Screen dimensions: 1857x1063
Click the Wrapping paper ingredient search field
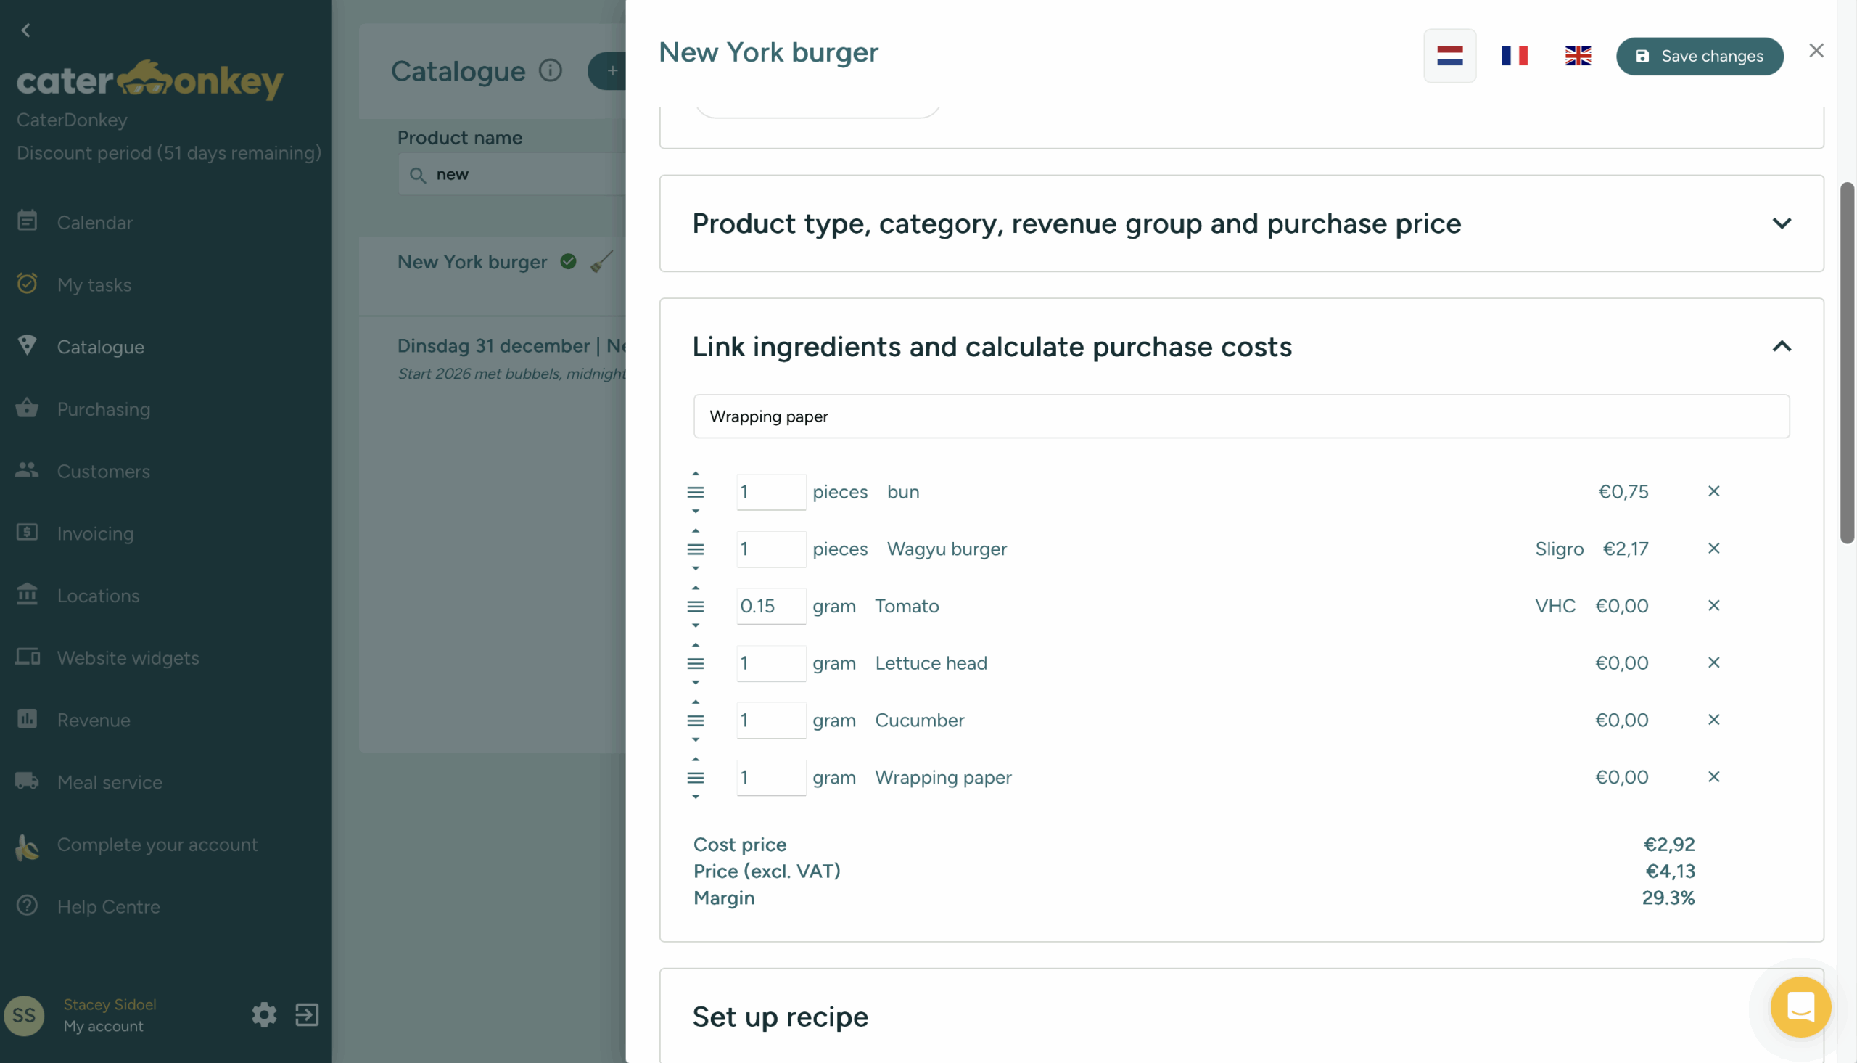[x=1240, y=416]
